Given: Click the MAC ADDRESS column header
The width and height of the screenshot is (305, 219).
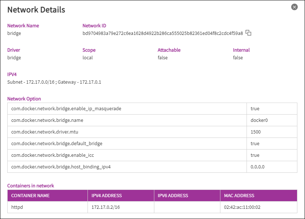Looking at the screenshot, I should pyautogui.click(x=239, y=196).
